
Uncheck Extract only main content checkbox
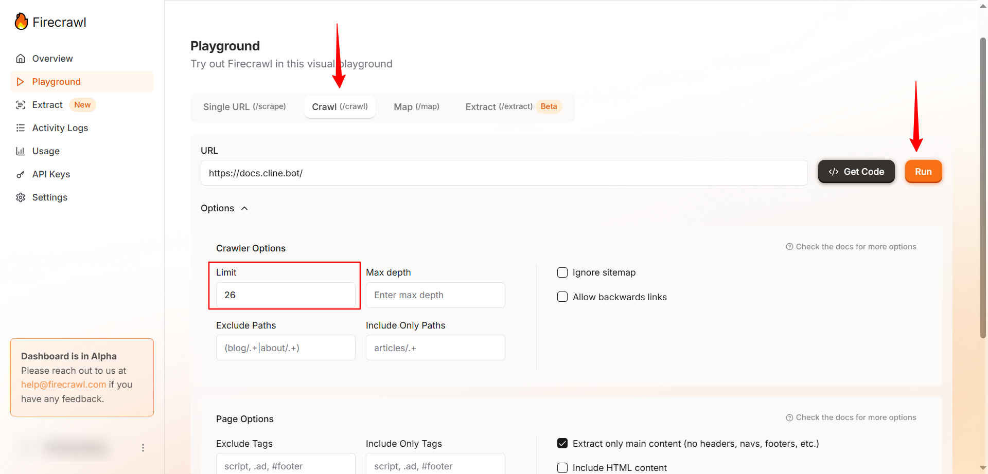pyautogui.click(x=562, y=443)
